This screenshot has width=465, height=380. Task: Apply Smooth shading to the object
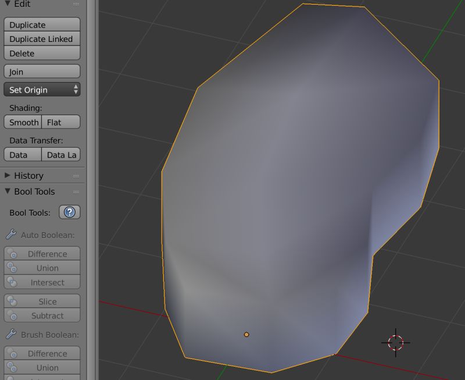point(23,122)
